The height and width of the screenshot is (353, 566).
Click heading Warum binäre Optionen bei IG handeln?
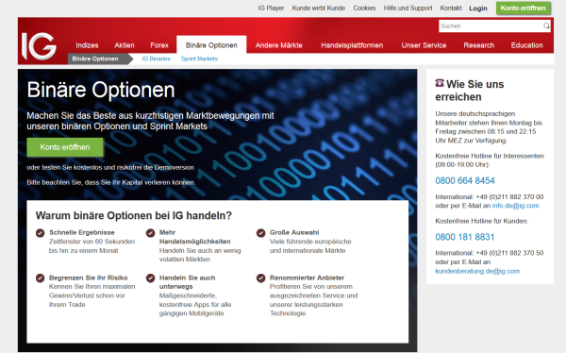point(134,216)
